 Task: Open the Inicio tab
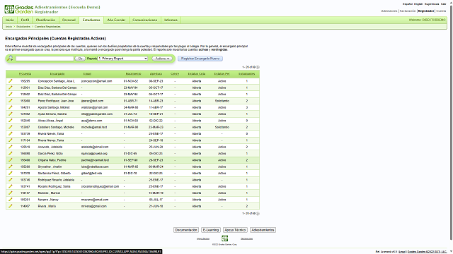[10, 20]
